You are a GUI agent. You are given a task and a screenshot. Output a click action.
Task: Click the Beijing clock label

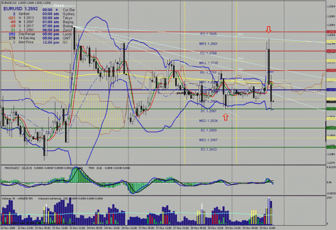pyautogui.click(x=68, y=22)
